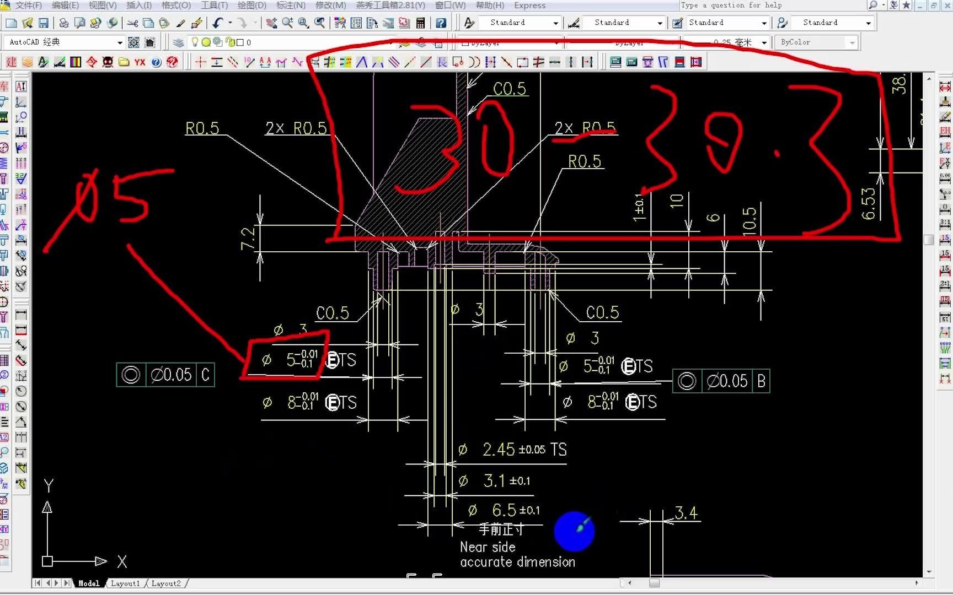Click the last-tab navigation arrow left of Model
This screenshot has width=953, height=595.
(x=67, y=583)
